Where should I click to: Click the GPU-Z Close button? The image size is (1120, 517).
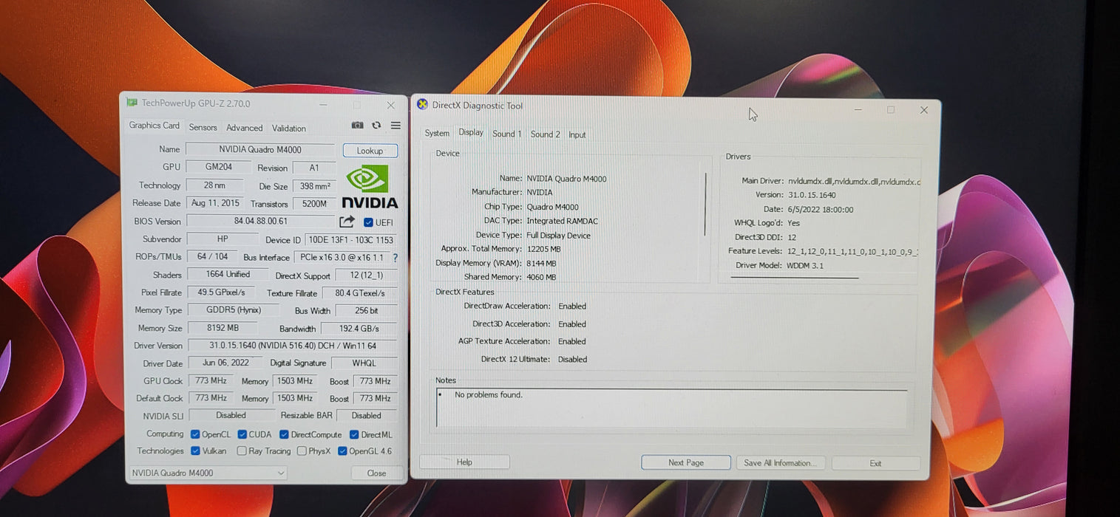pos(376,473)
